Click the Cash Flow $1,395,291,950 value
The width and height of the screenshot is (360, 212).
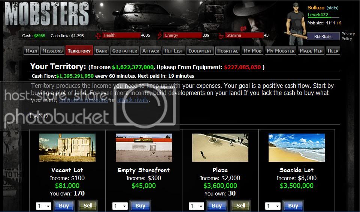pos(75,76)
